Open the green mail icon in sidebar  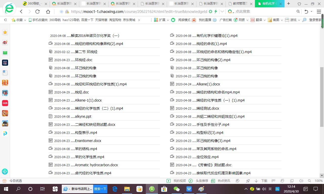point(5,53)
